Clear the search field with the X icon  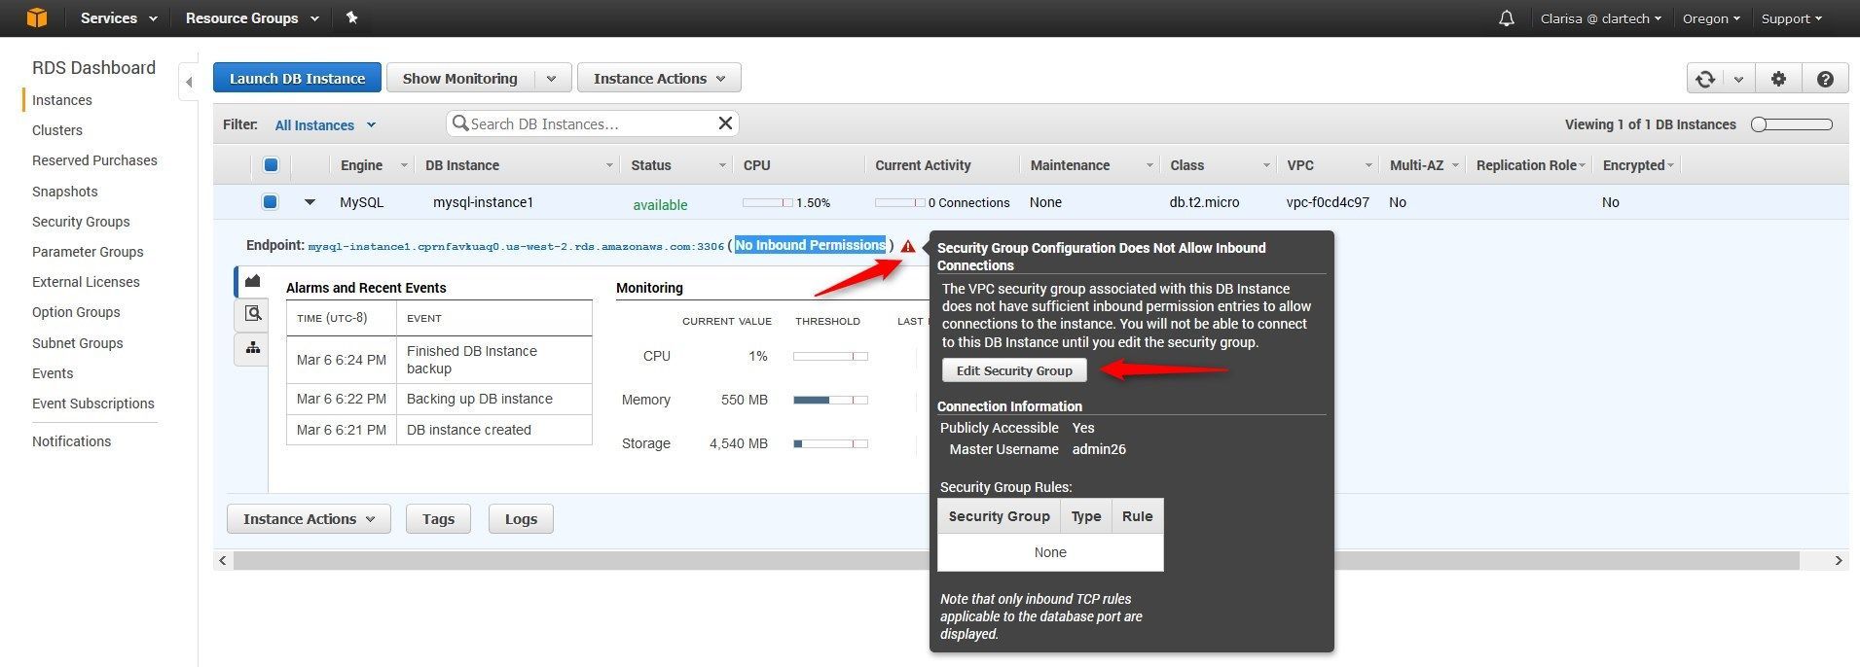pyautogui.click(x=725, y=123)
